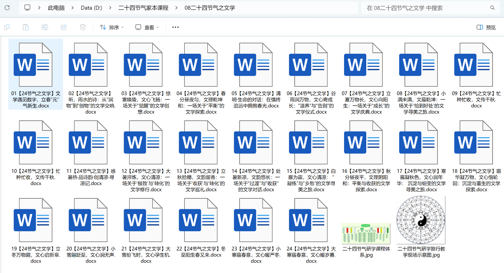504x273 pixels.
Task: Open the three-dot more options menu
Action: click(x=175, y=27)
